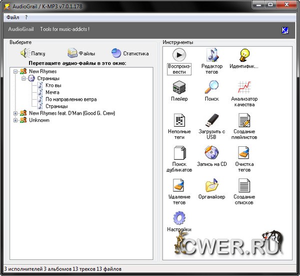
Task: Open the Органайзер folder tool
Action: 211,185
